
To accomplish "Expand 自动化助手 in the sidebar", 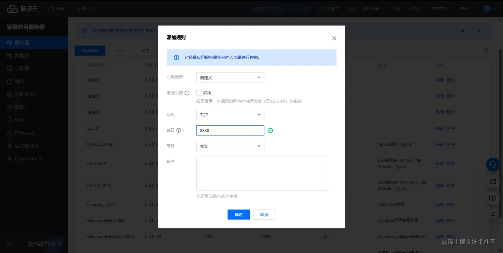I will click(x=34, y=146).
